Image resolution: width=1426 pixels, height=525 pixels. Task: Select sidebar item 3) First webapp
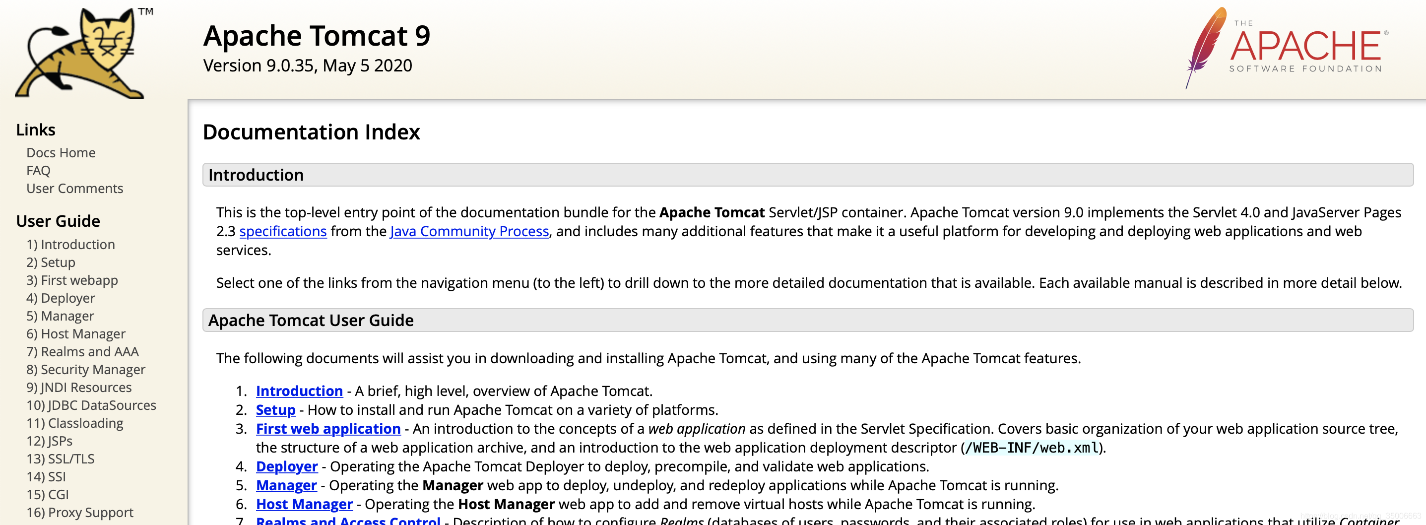[x=72, y=280]
